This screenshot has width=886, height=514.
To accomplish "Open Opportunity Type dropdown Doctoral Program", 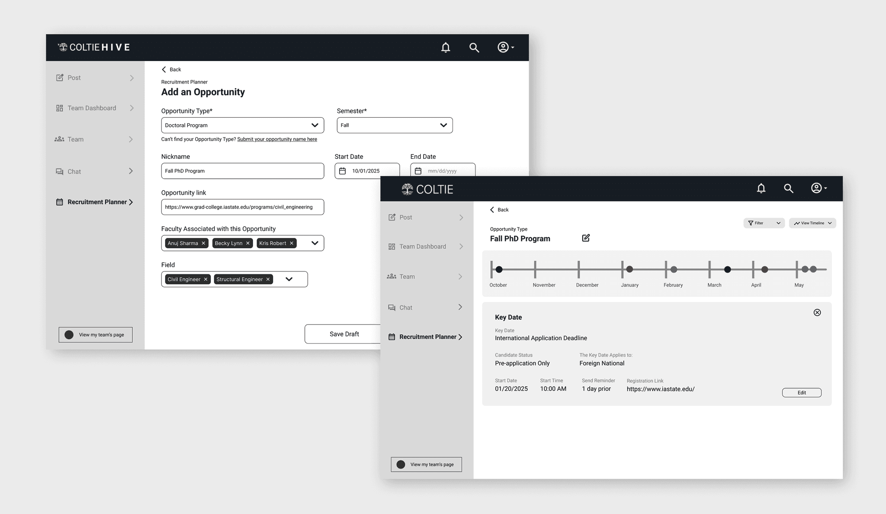I will [x=243, y=125].
